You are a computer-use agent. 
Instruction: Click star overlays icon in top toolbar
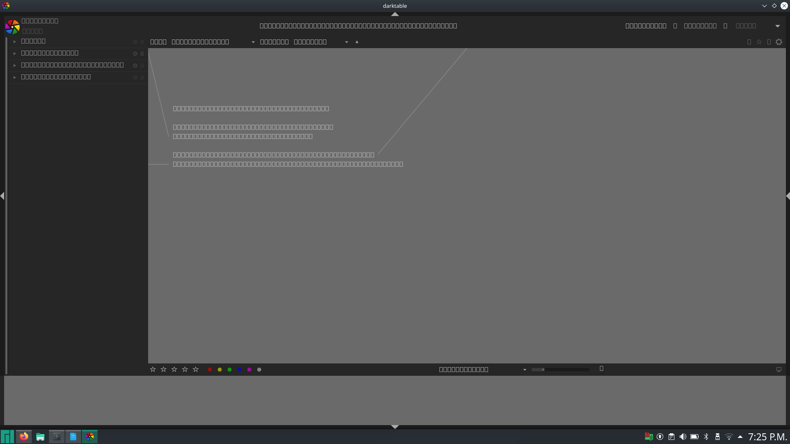click(x=759, y=42)
